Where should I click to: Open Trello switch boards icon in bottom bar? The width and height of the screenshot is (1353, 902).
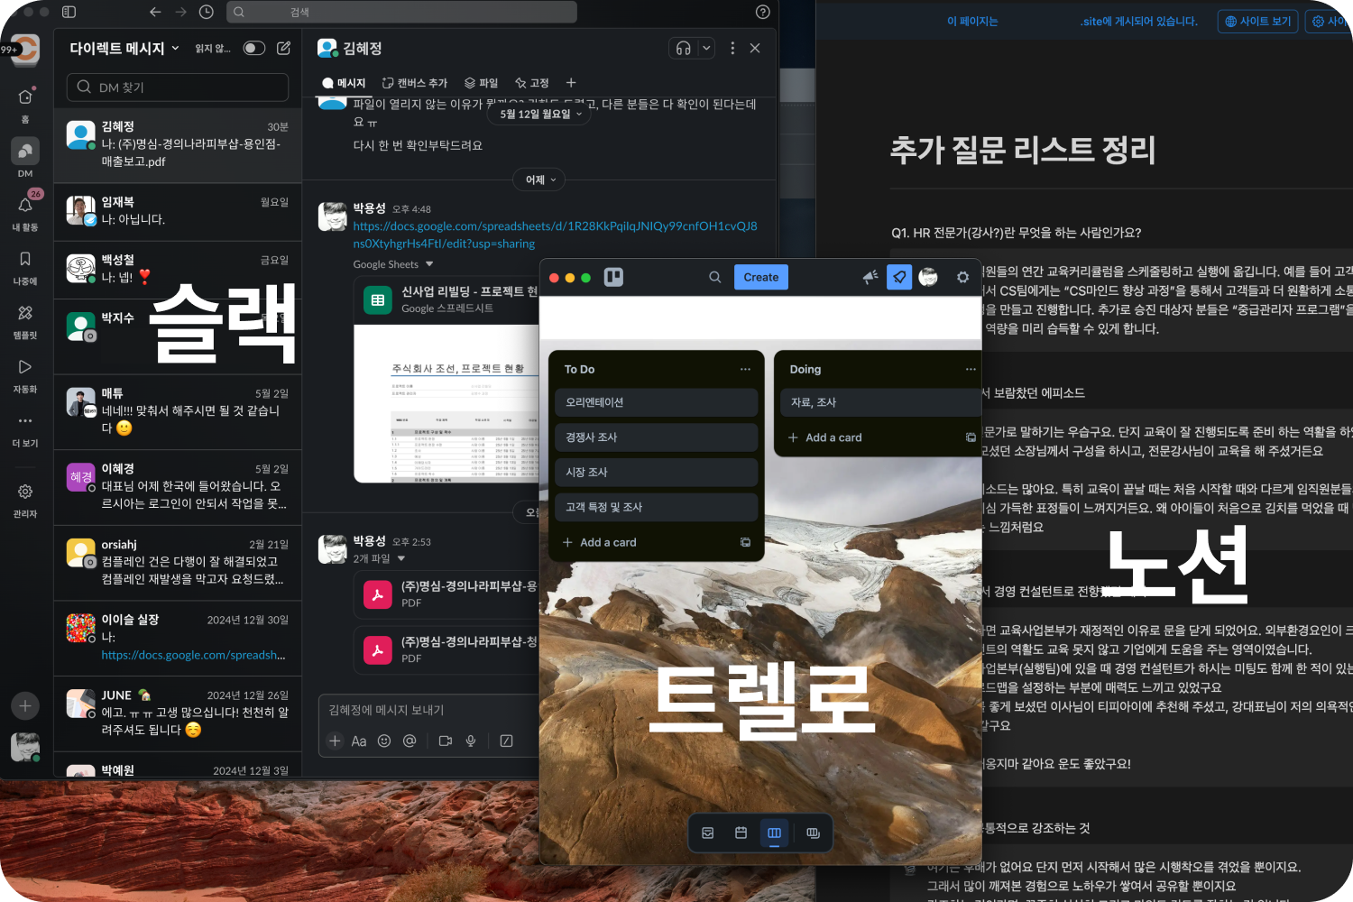click(813, 833)
